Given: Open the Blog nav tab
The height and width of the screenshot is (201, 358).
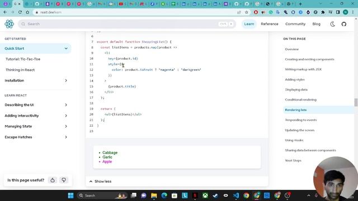Looking at the screenshot, I should point(316,24).
